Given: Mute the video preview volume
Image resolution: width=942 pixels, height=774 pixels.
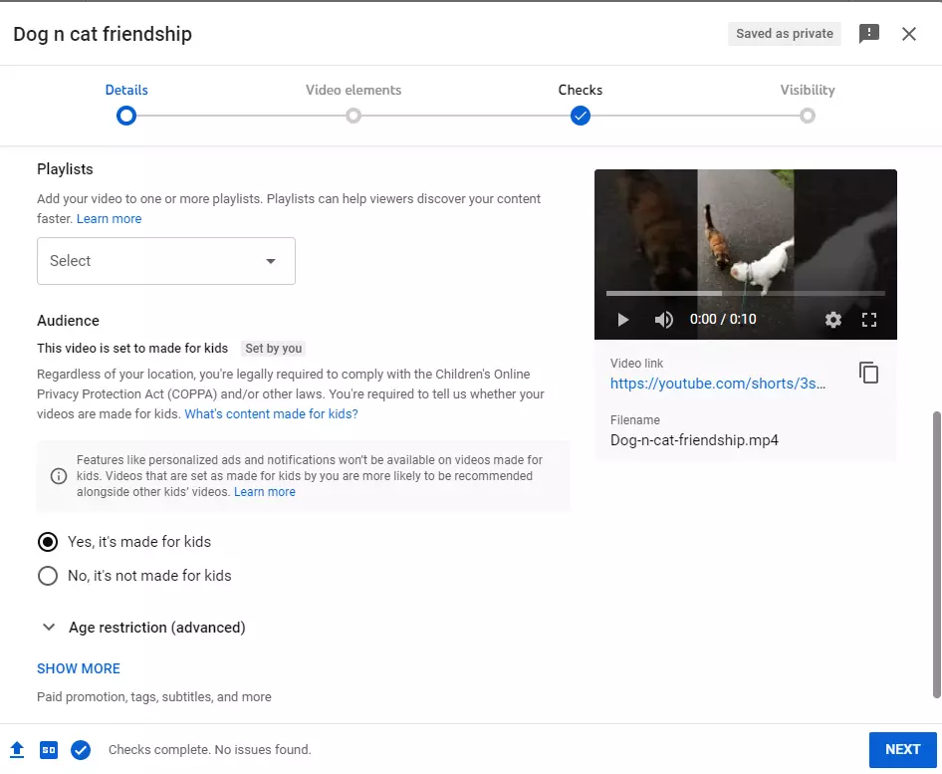Looking at the screenshot, I should pyautogui.click(x=663, y=320).
